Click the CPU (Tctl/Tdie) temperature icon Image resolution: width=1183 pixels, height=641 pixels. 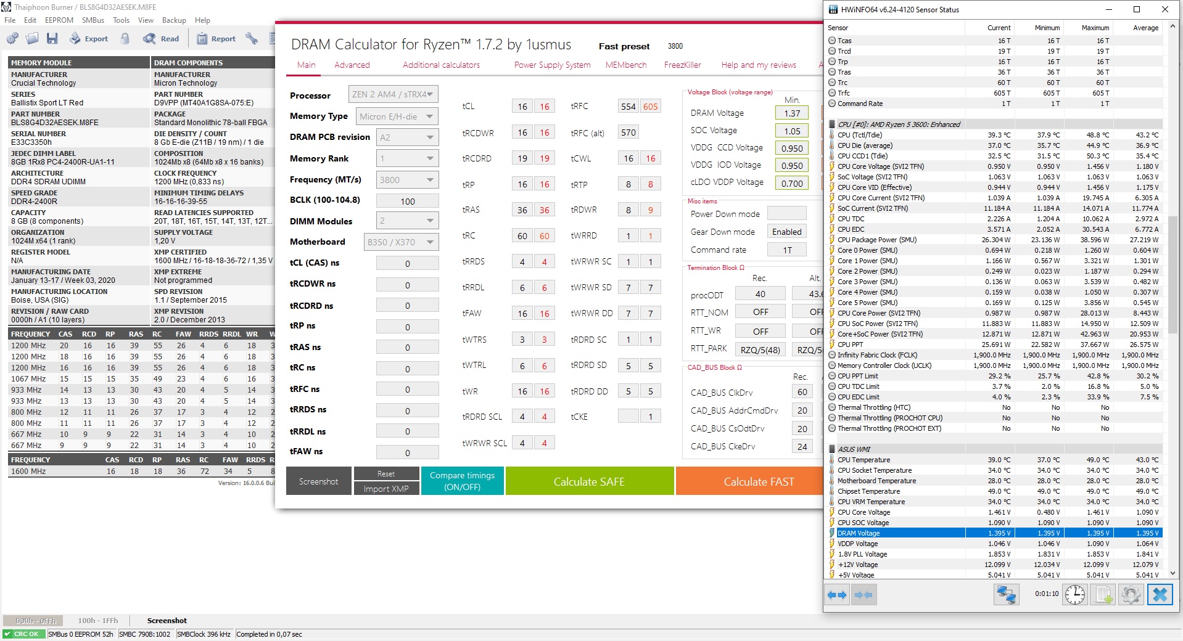[832, 135]
